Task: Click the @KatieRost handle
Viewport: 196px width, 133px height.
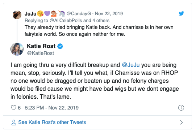Action: click(41, 53)
